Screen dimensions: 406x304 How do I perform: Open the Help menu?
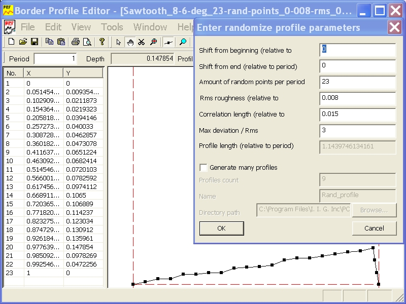point(185,27)
